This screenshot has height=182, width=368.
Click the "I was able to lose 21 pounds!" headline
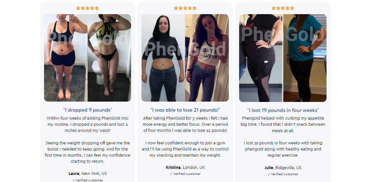(x=185, y=110)
